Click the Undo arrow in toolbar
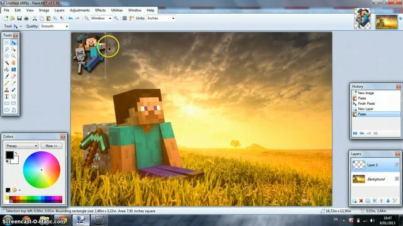The width and height of the screenshot is (403, 226). pyautogui.click(x=71, y=18)
